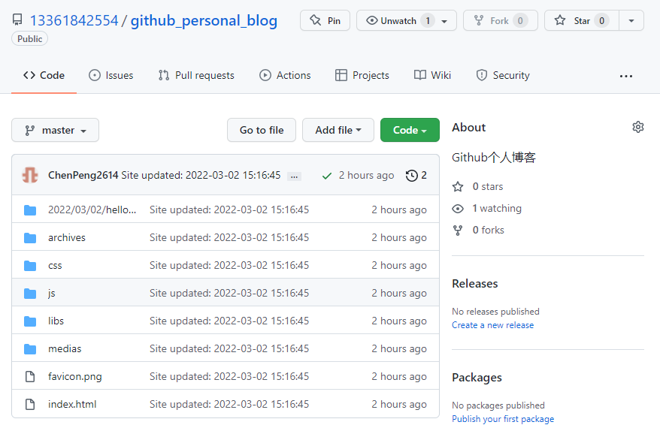Image resolution: width=660 pixels, height=428 pixels.
Task: View the 0 forks link
Action: (488, 230)
